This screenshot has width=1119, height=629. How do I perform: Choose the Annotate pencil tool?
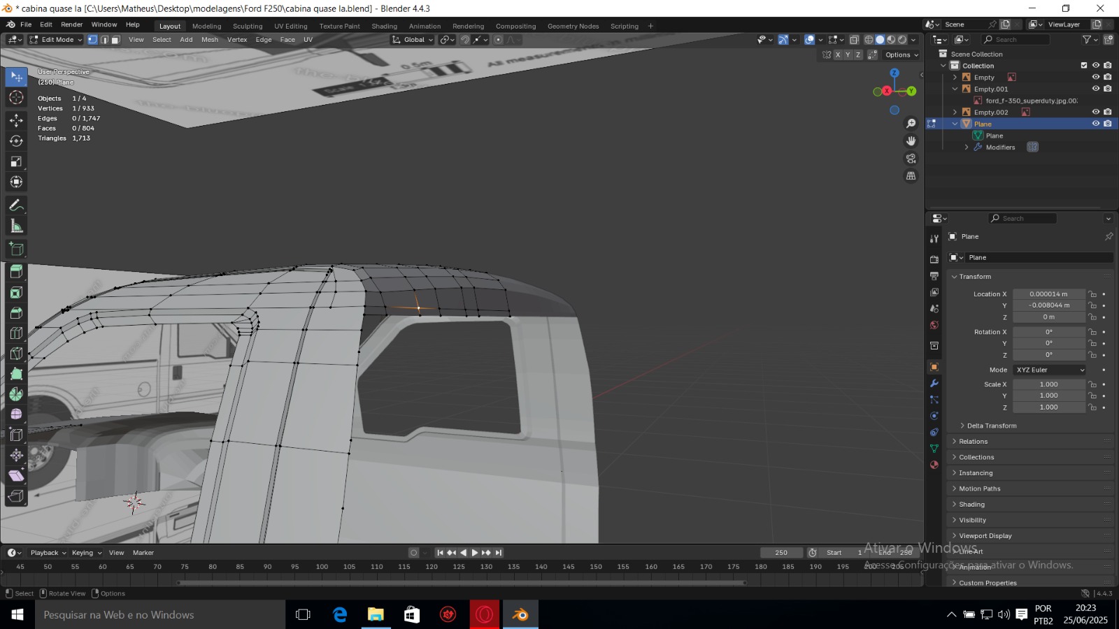point(16,205)
